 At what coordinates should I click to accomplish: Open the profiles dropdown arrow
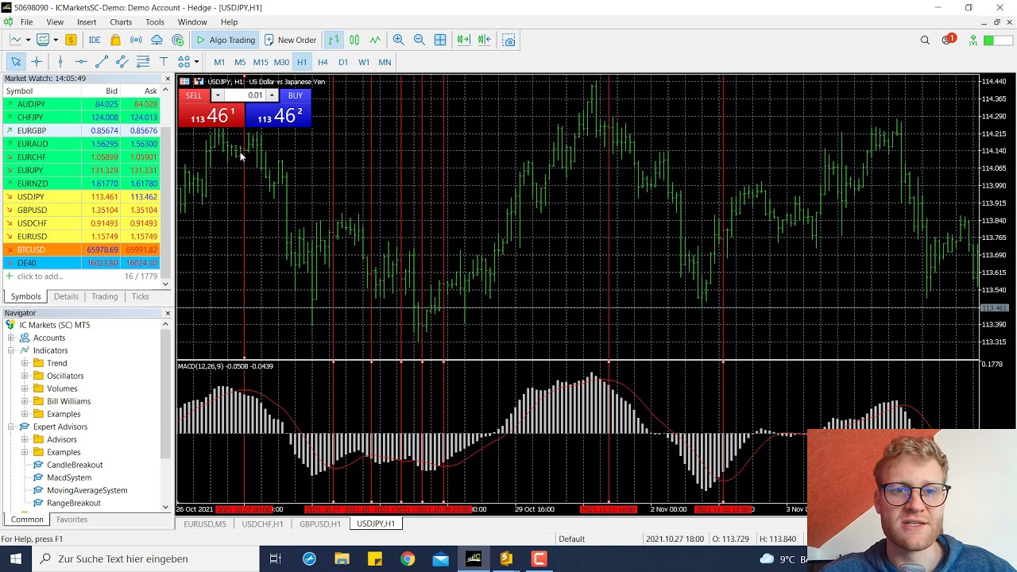coord(56,40)
